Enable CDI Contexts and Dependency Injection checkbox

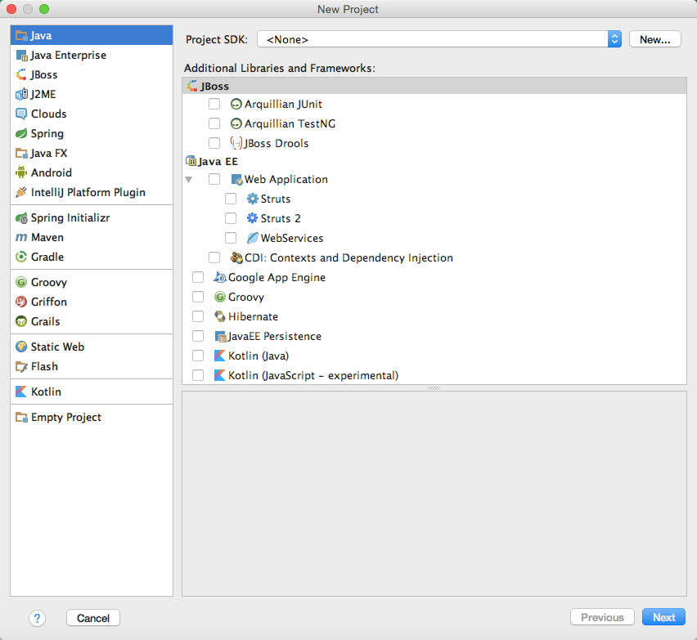point(214,257)
